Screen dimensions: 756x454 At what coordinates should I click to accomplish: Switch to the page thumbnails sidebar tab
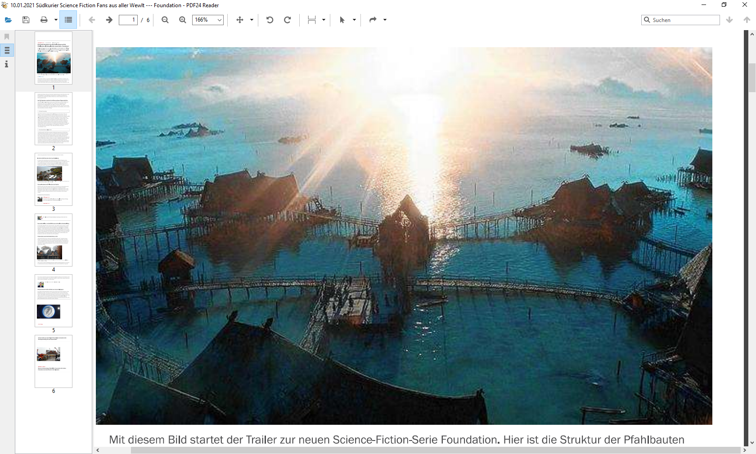7,50
